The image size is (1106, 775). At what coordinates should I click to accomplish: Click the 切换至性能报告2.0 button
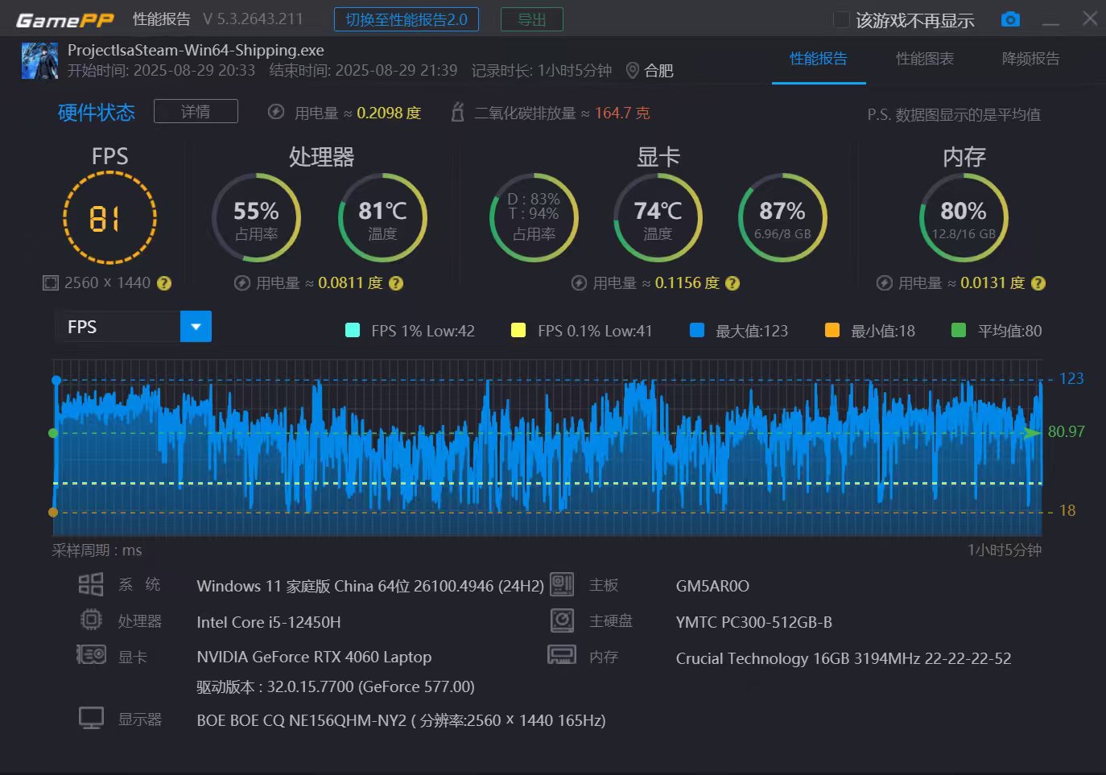(406, 19)
